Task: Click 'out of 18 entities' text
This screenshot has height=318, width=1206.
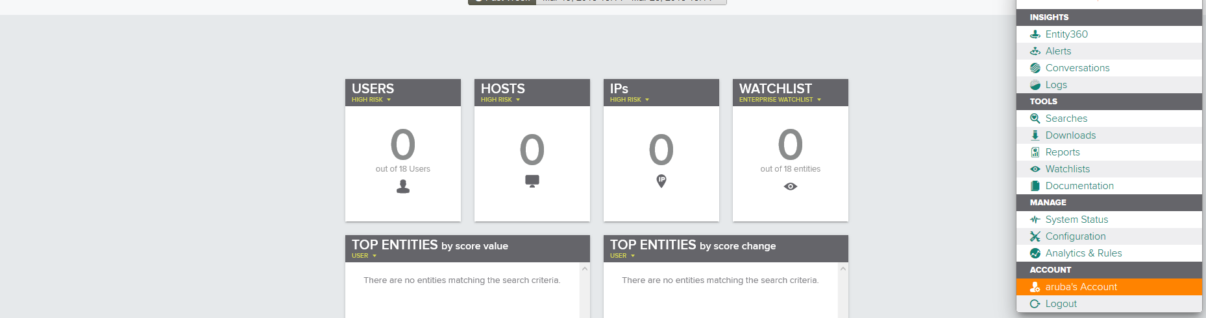Action: click(791, 169)
